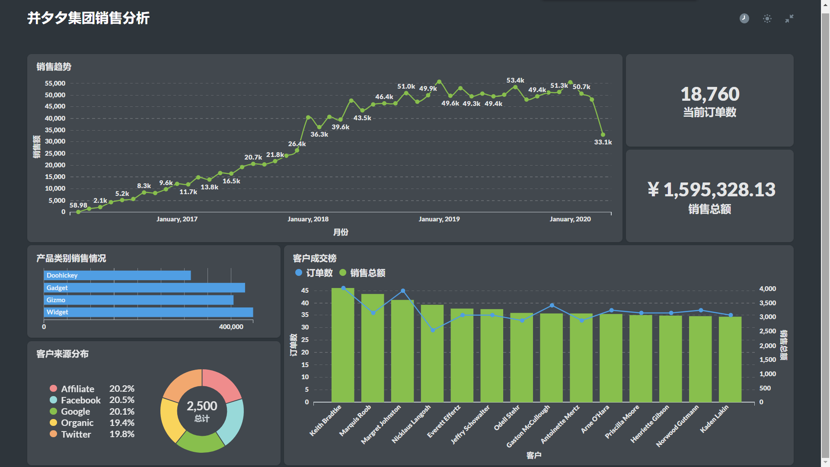The height and width of the screenshot is (467, 830).
Task: Click the Nicklaus Langosh green bar
Action: [432, 353]
